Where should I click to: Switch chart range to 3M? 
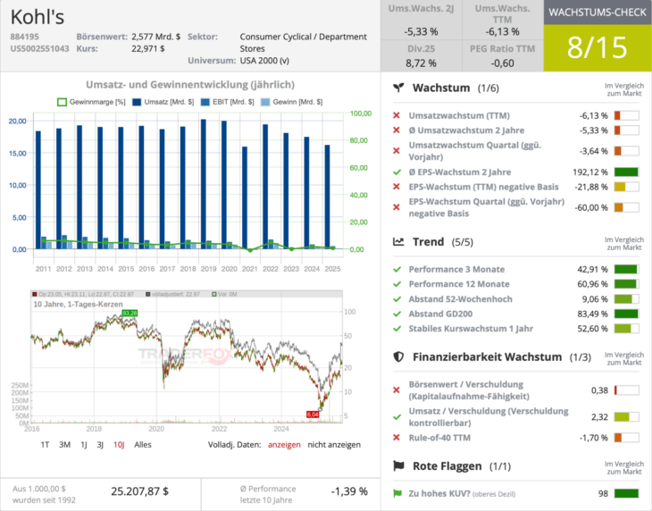64,444
